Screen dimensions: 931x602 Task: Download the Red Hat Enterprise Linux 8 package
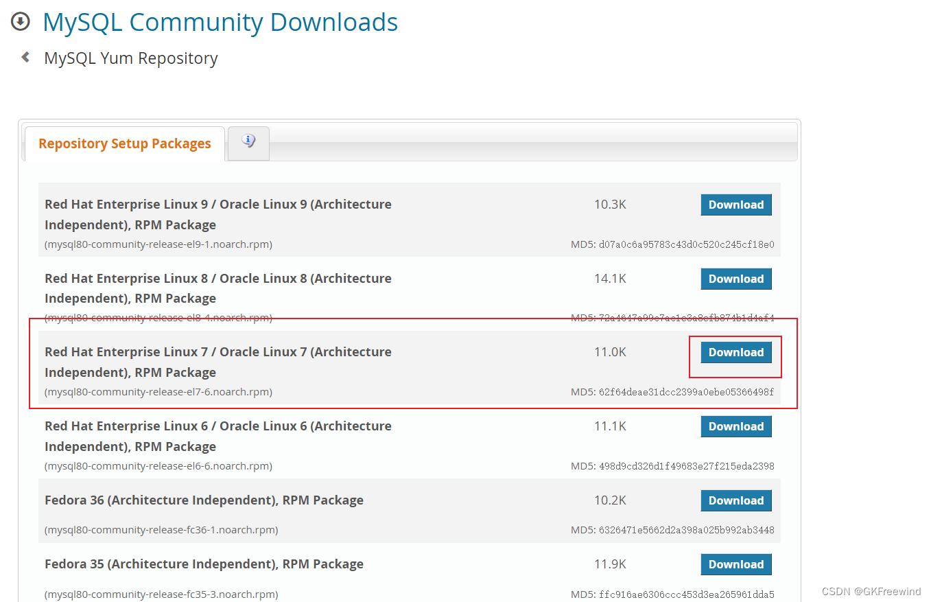tap(736, 279)
